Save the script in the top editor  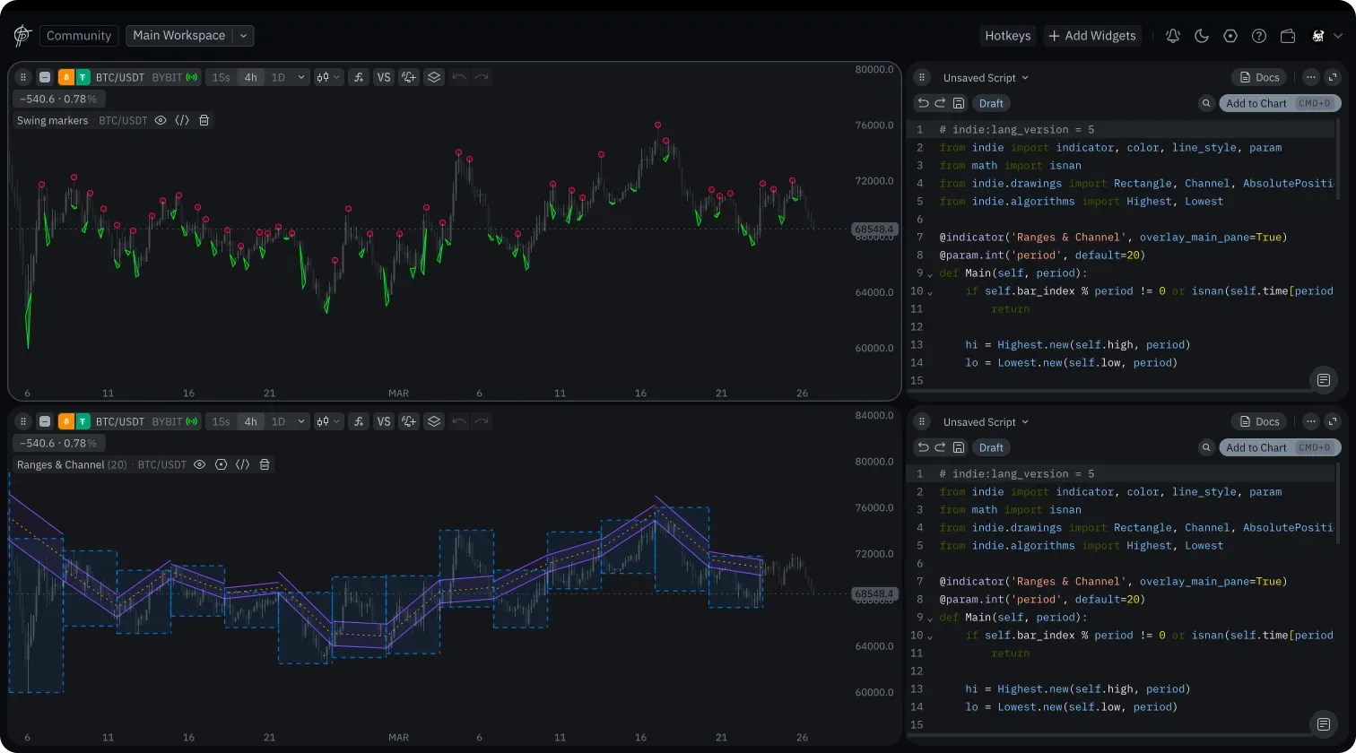tap(959, 103)
